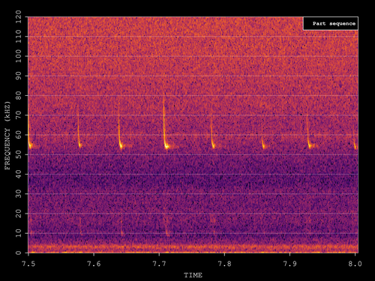Click the Part sequence legend box

pos(331,23)
